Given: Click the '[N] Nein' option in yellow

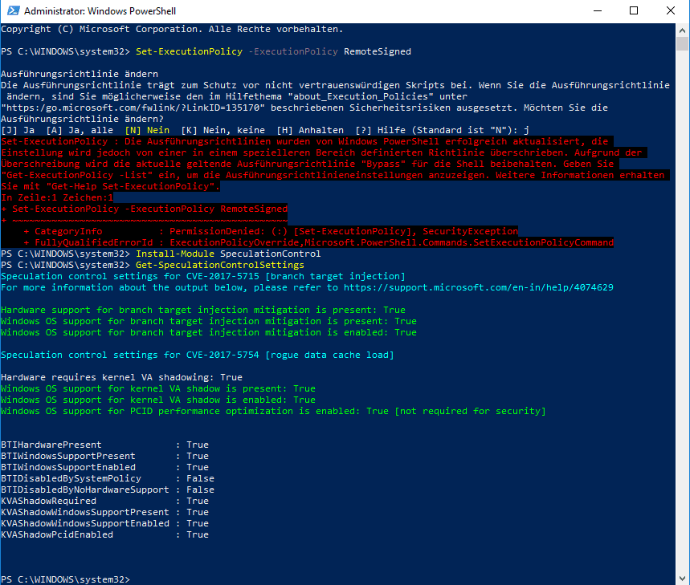Looking at the screenshot, I should click(147, 130).
